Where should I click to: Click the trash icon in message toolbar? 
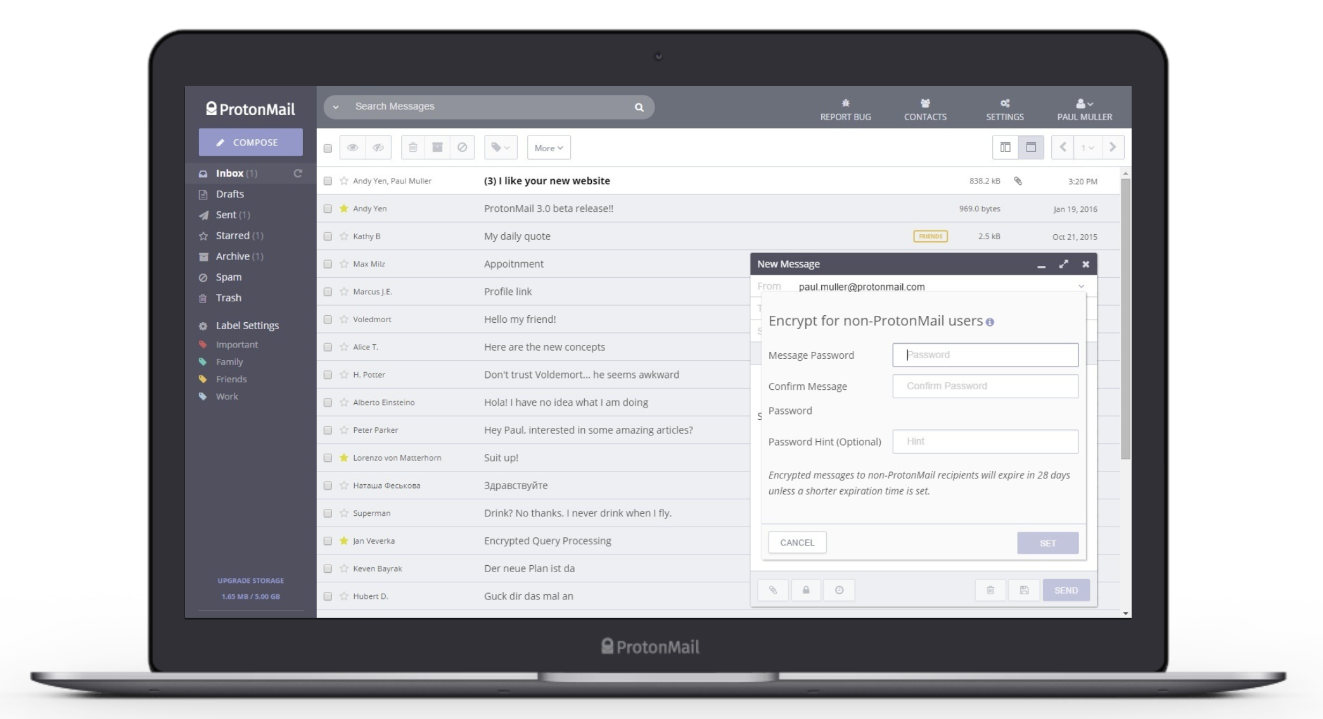413,147
